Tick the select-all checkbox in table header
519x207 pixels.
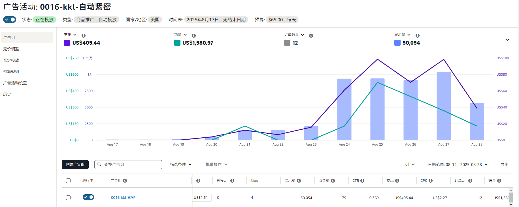68,181
